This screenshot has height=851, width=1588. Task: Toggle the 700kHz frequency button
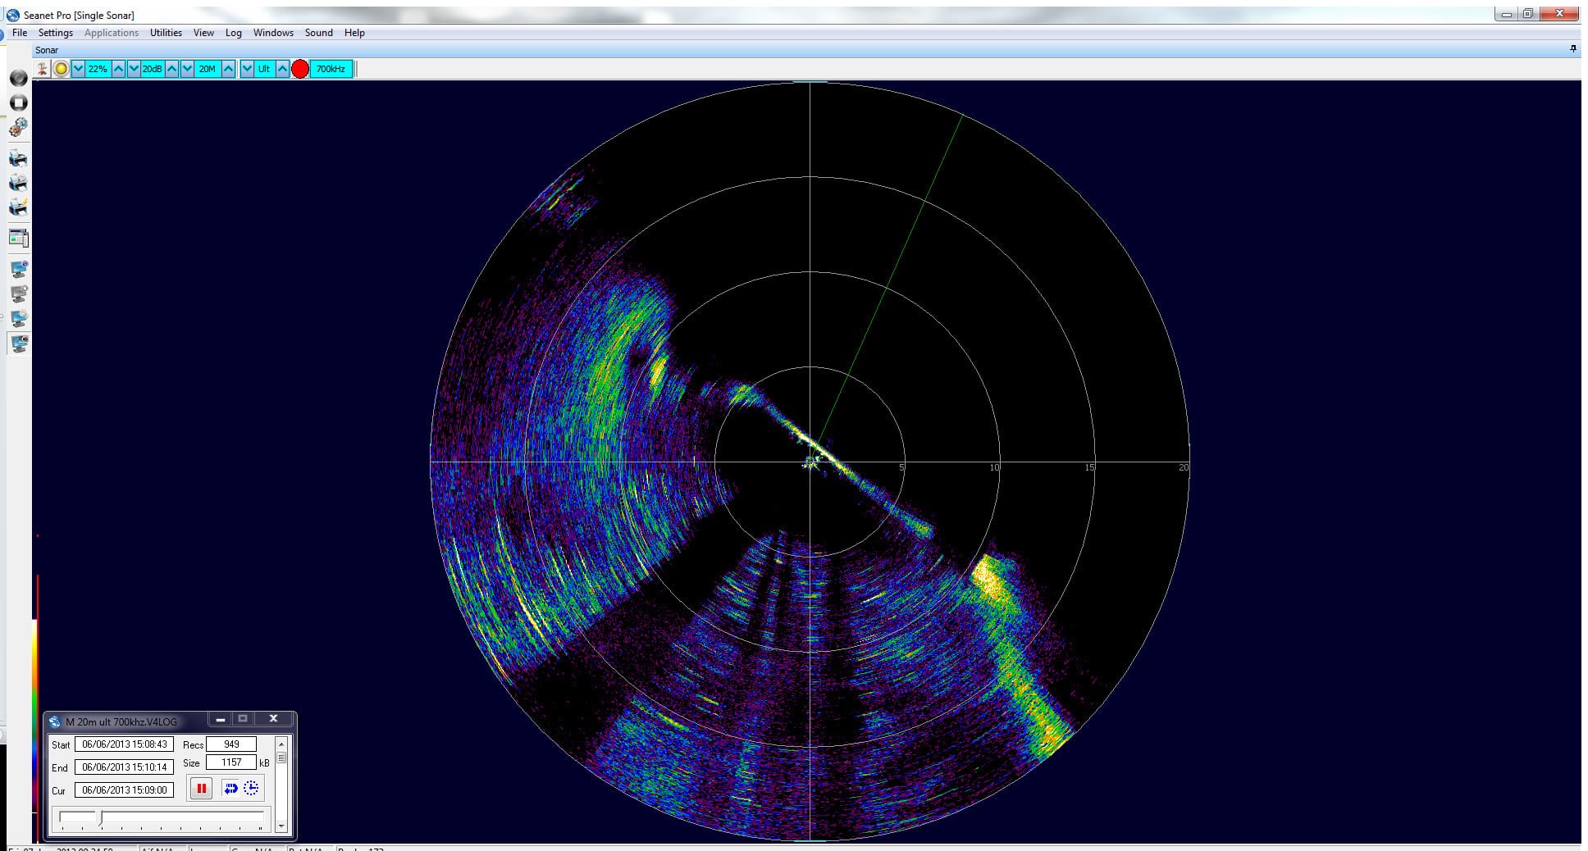[330, 69]
